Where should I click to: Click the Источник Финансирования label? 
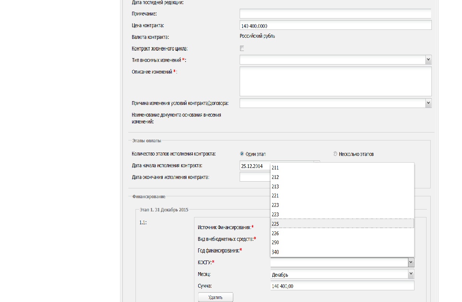[226, 227]
